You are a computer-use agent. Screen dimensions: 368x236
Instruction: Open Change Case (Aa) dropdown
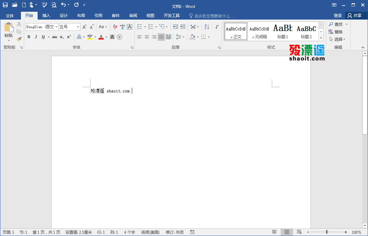[103, 27]
